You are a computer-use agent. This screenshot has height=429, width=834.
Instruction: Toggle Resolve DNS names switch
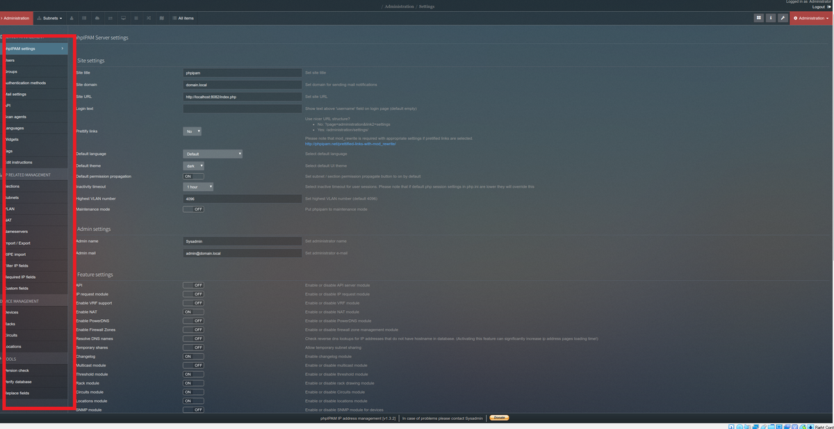point(193,339)
